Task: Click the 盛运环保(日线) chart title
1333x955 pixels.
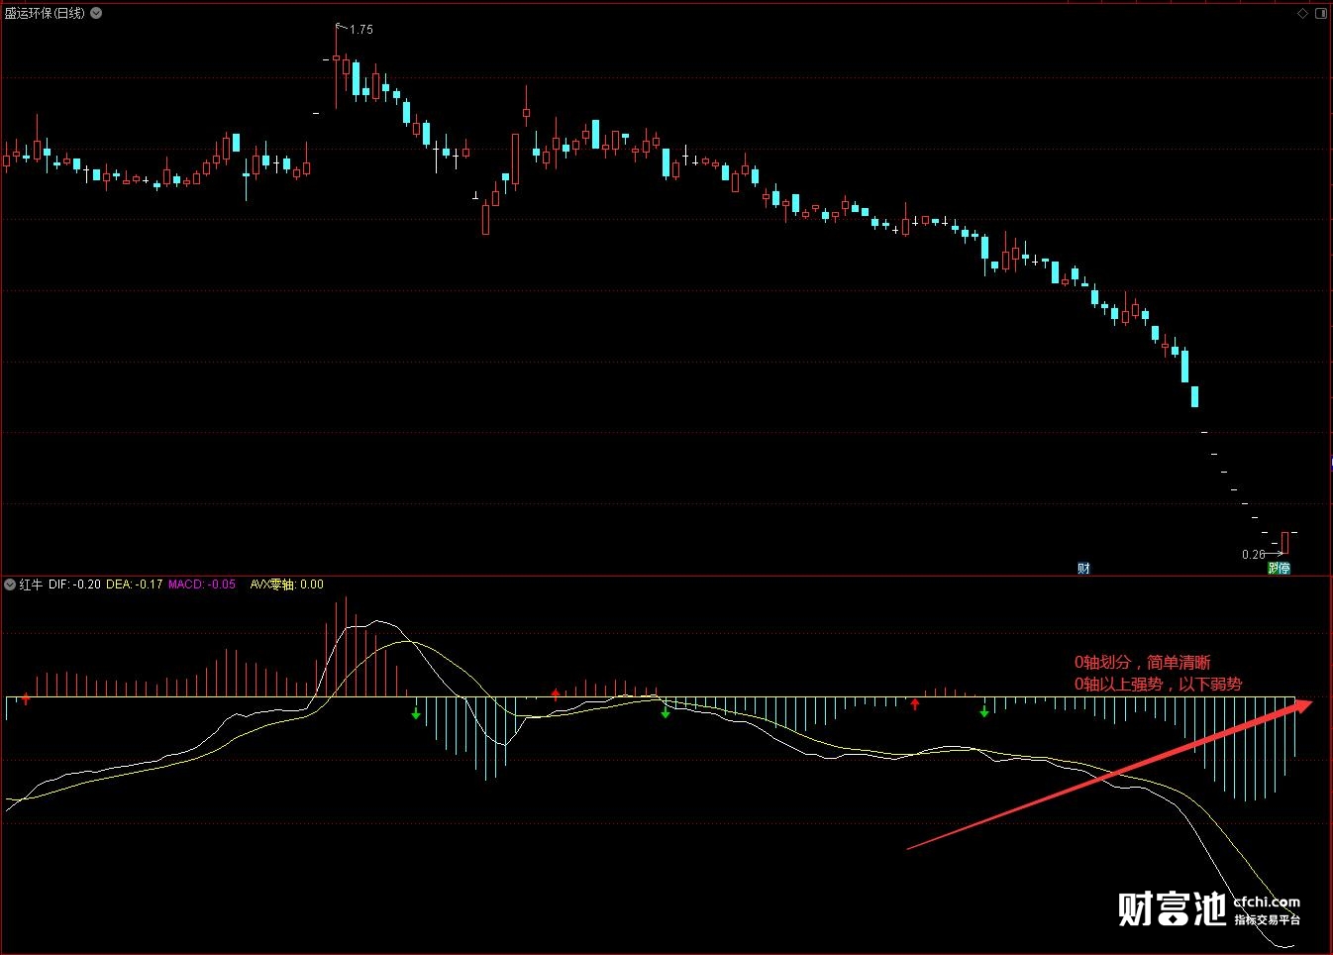Action: 45,13
